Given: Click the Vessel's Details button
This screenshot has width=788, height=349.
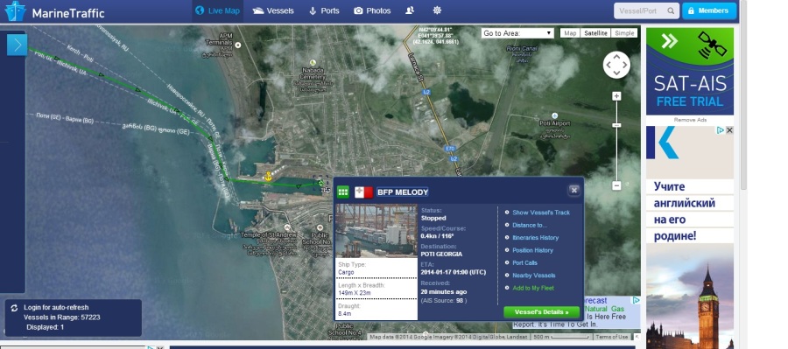Looking at the screenshot, I should click(541, 312).
